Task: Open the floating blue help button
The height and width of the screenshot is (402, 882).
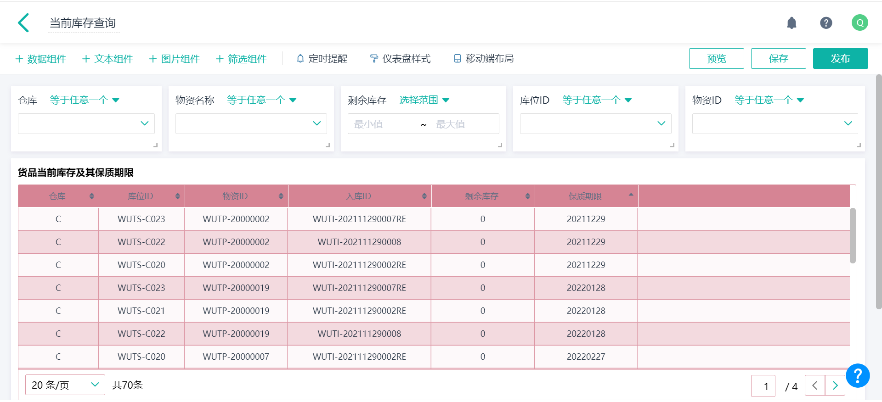Action: click(x=857, y=376)
